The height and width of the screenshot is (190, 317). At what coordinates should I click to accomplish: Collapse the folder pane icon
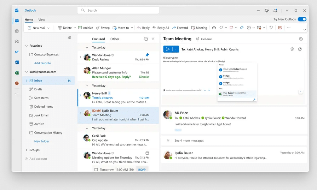coord(70,38)
